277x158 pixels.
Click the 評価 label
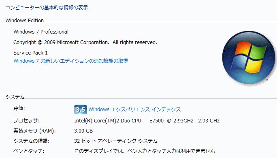coord(19,108)
